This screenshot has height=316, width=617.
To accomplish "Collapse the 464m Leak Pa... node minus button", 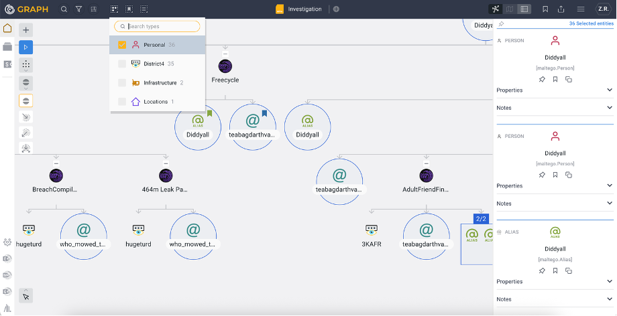I will (x=166, y=163).
